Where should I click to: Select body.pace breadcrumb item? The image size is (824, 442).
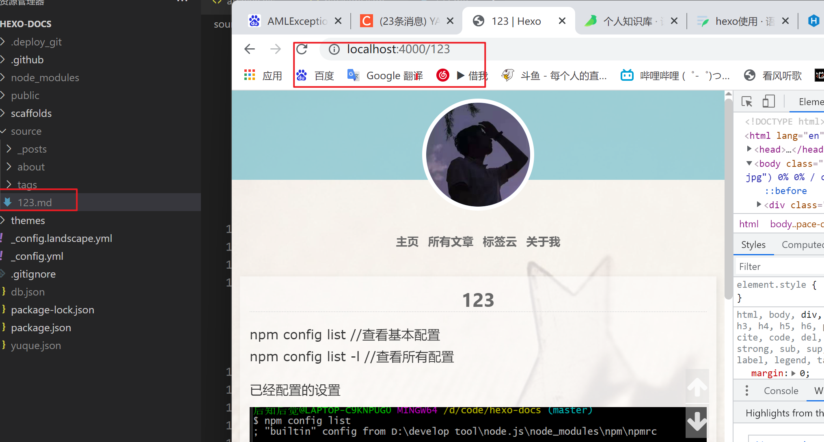[x=797, y=224]
